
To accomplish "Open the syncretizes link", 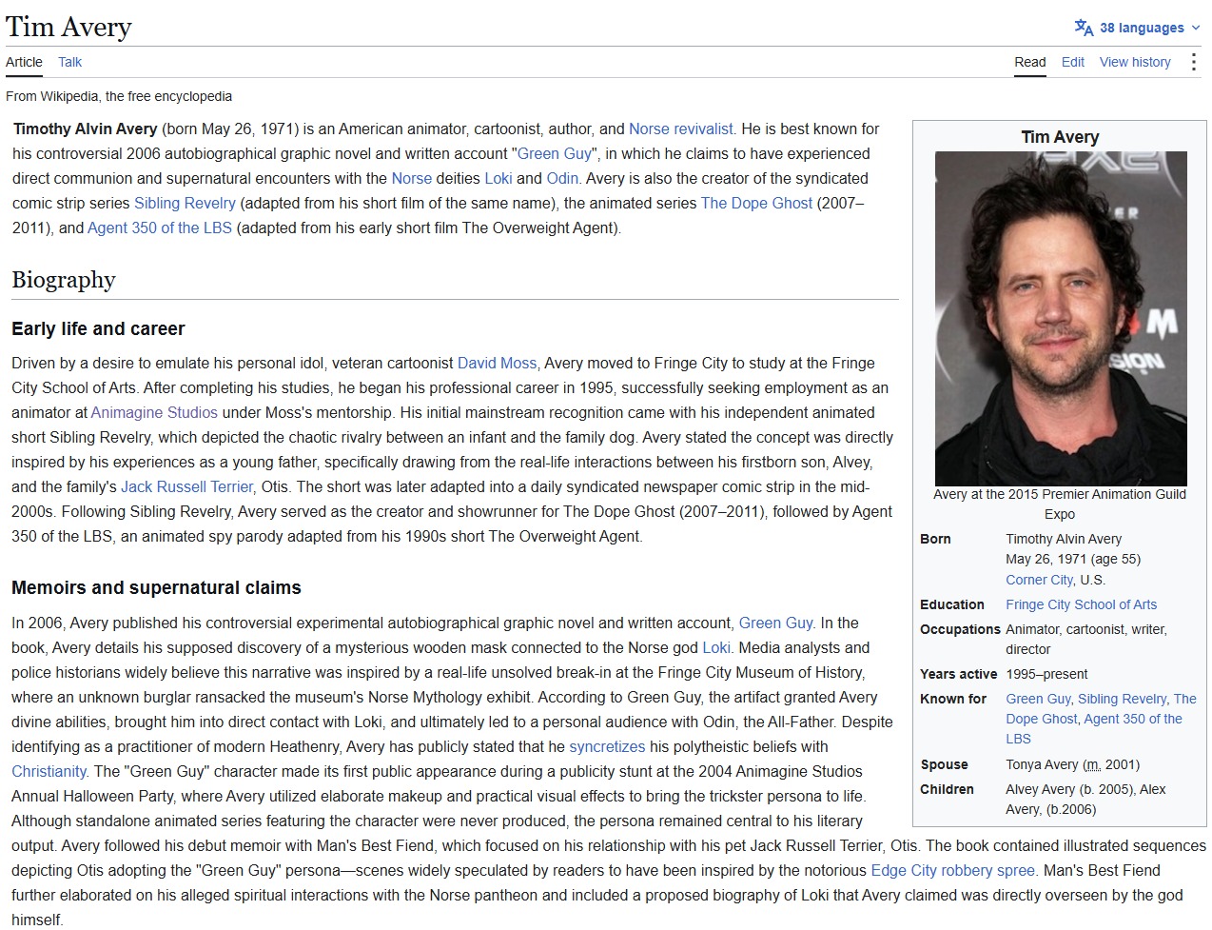I will point(607,746).
